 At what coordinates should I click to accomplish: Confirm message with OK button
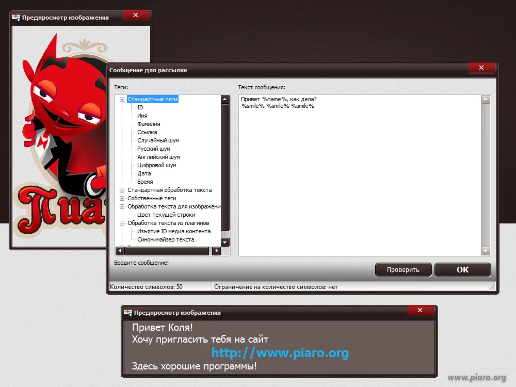pyautogui.click(x=463, y=270)
